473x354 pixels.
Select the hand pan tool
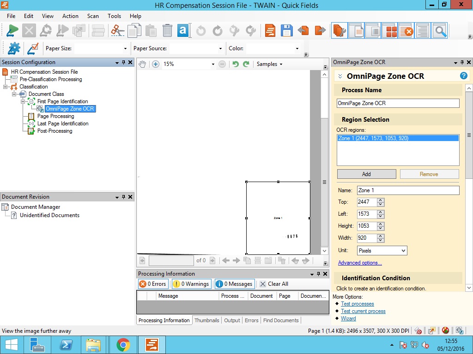143,64
